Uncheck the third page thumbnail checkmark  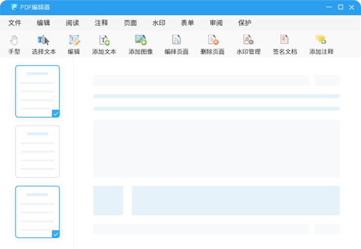coord(56,234)
